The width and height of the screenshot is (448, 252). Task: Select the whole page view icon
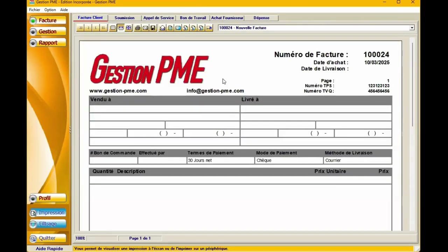coord(113,28)
